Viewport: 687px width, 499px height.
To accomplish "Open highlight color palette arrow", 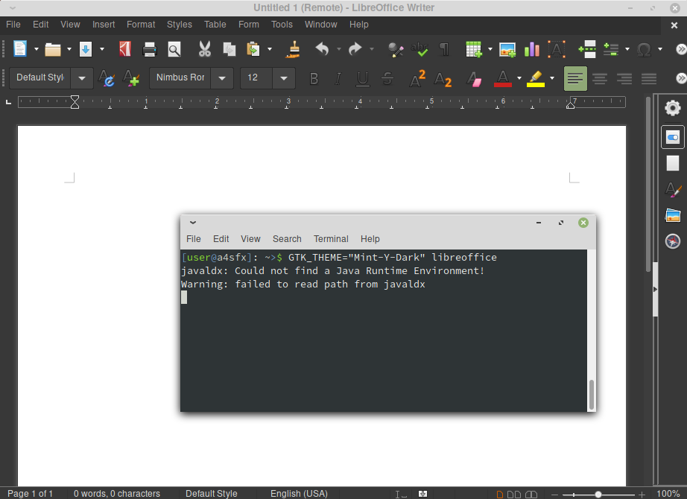I will 552,78.
